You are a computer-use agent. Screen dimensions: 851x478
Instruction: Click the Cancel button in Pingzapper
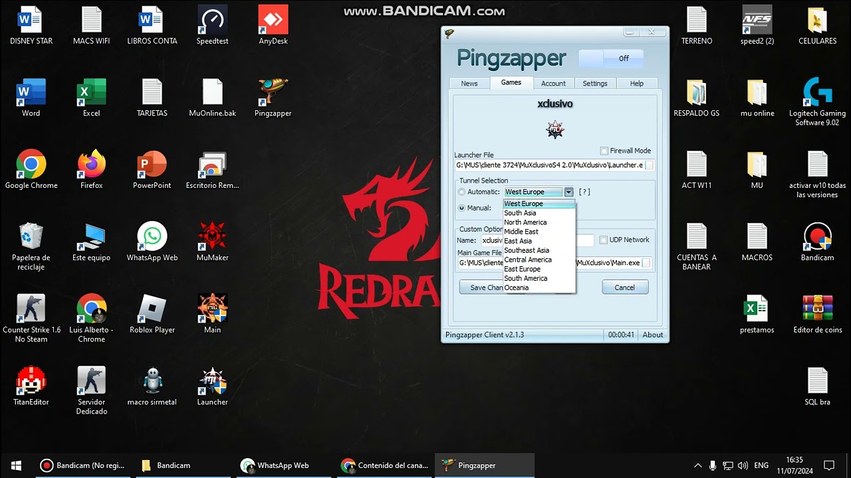pos(625,287)
